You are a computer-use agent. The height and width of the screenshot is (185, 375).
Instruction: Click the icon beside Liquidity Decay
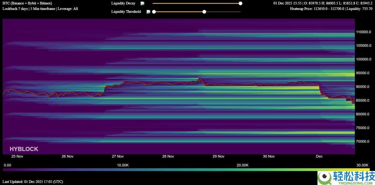[x=142, y=3]
